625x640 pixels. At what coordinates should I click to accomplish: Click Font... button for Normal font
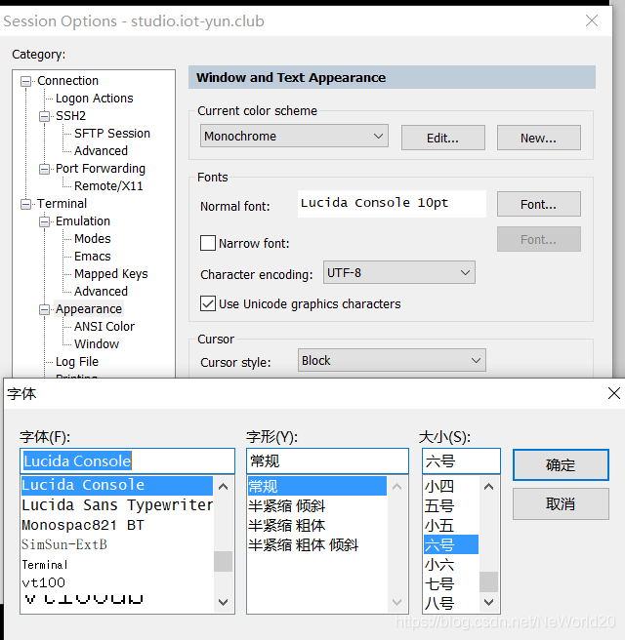point(539,204)
